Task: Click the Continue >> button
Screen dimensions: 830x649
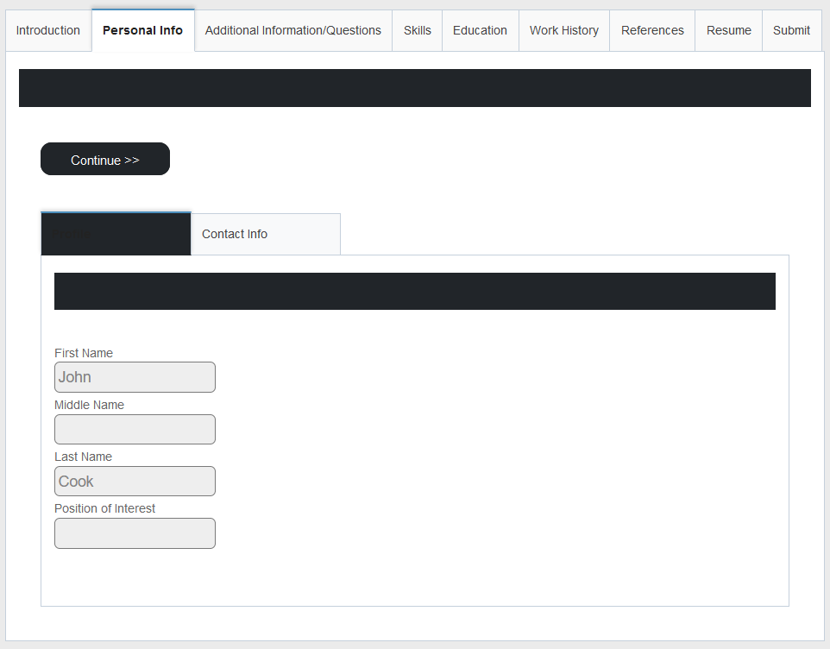Action: click(105, 159)
